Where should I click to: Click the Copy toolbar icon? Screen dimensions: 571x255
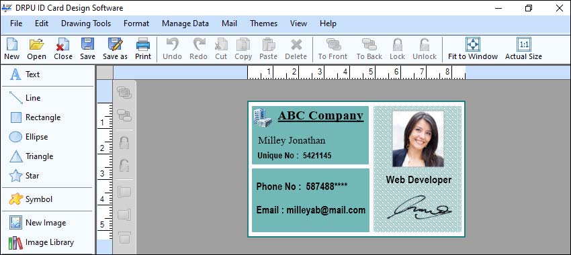[x=243, y=44]
